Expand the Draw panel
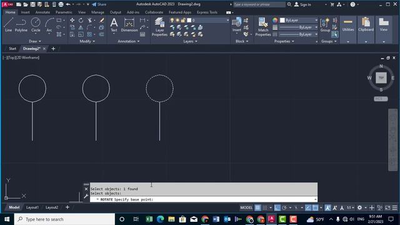This screenshot has width=400, height=225. click(x=35, y=41)
